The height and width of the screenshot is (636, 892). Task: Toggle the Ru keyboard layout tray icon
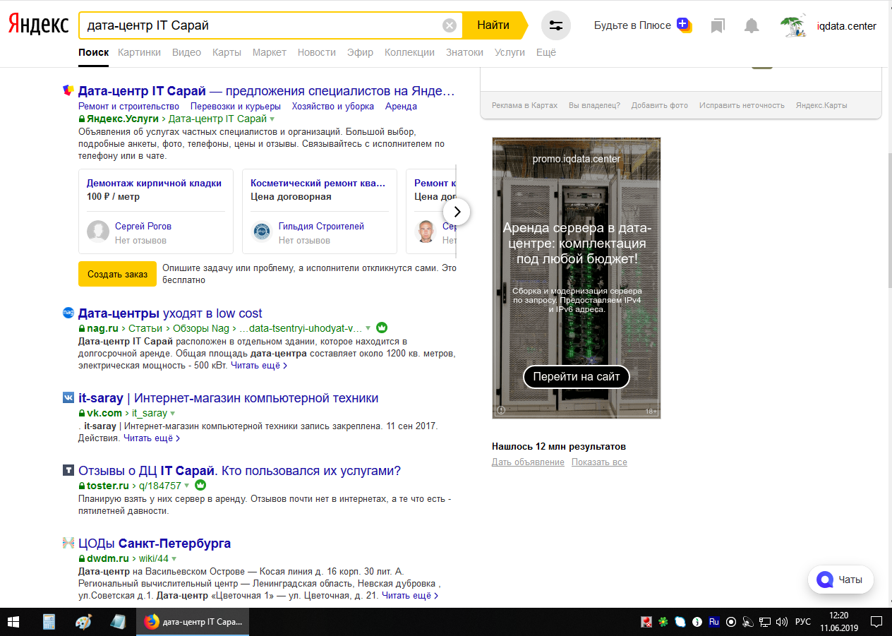pyautogui.click(x=713, y=622)
